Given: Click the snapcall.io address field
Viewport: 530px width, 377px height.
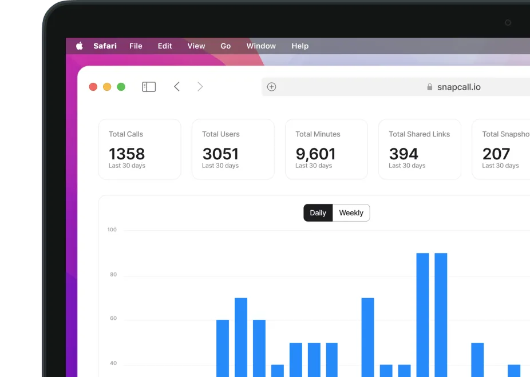Looking at the screenshot, I should (396, 87).
